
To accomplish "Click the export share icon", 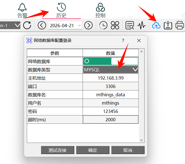I will [x=168, y=25].
